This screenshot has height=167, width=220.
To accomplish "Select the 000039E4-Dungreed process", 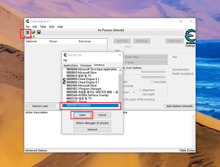I will (90, 105).
